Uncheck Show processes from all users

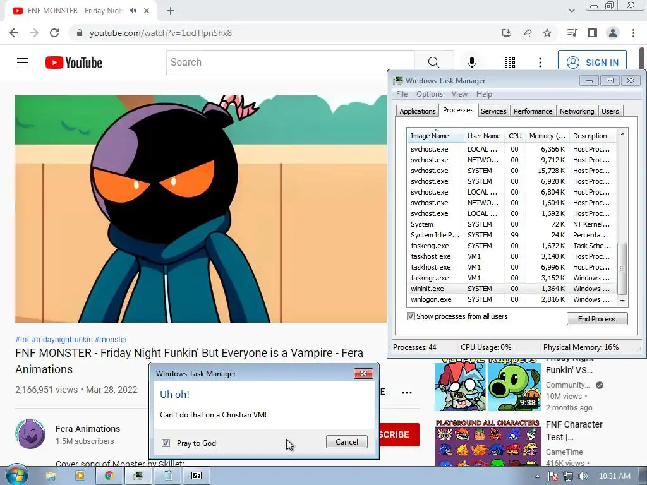point(411,316)
